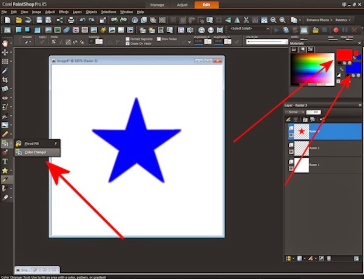
Task: Click the red Record Script button
Action: click(x=335, y=30)
